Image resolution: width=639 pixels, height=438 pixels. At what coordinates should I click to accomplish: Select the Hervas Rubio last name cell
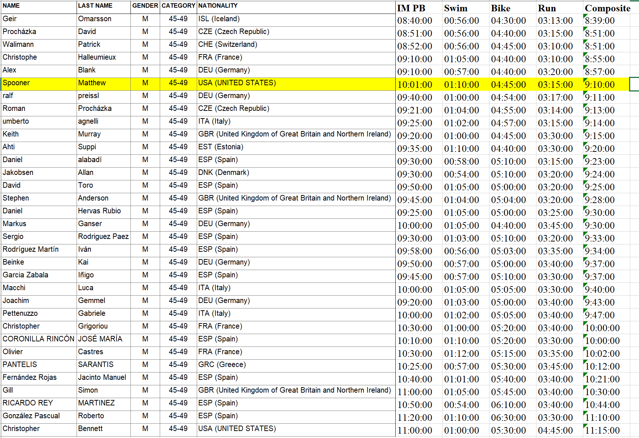(104, 212)
